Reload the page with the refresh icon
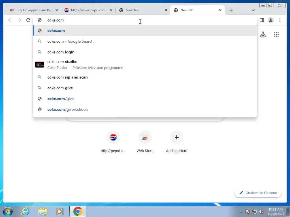 point(28,20)
